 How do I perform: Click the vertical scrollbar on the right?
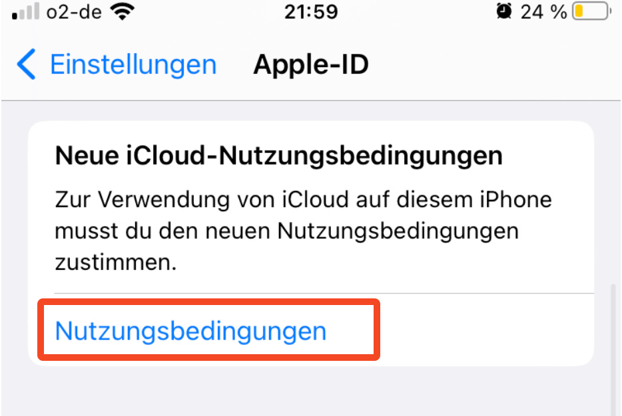click(x=613, y=348)
